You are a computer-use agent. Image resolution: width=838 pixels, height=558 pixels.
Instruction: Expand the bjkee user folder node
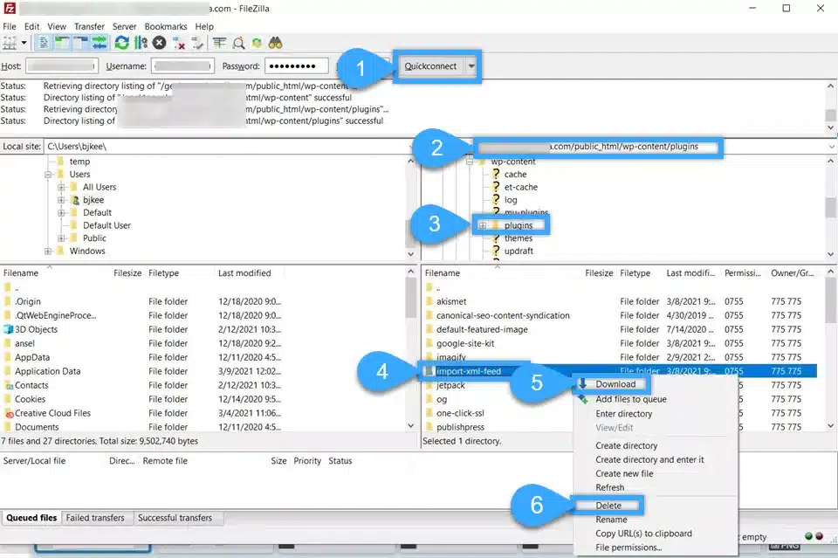point(61,200)
